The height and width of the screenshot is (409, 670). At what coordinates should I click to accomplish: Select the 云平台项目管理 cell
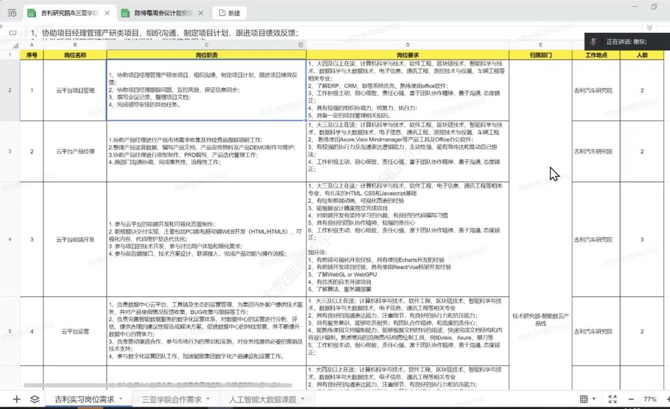coord(75,90)
